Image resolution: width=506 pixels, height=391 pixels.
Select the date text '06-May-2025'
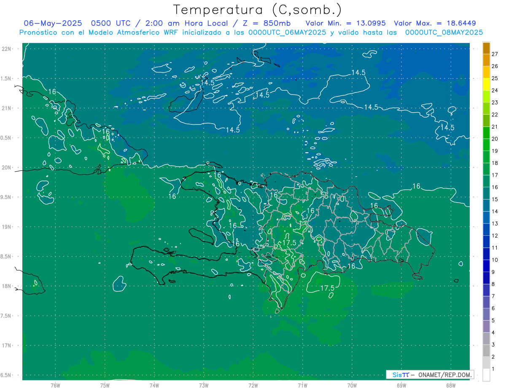click(x=53, y=23)
